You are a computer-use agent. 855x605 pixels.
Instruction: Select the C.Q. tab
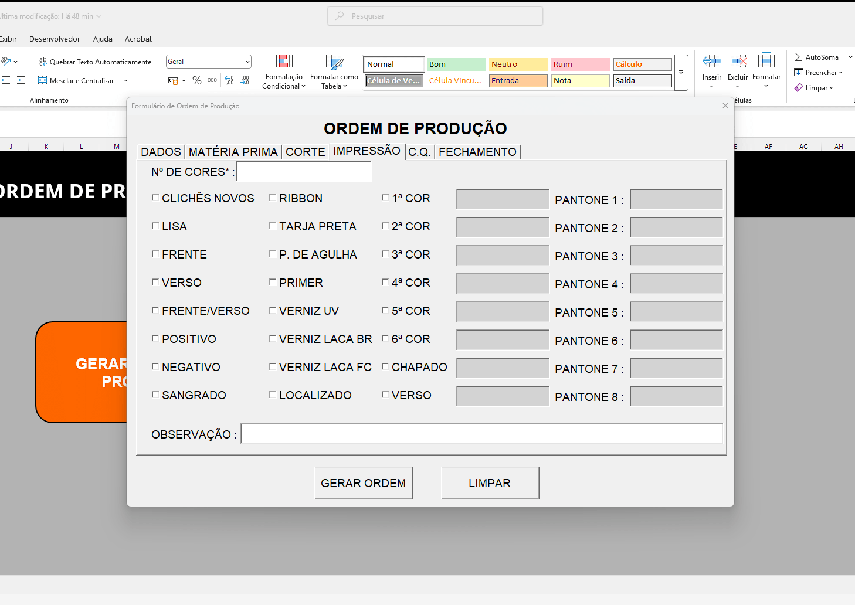pos(419,152)
